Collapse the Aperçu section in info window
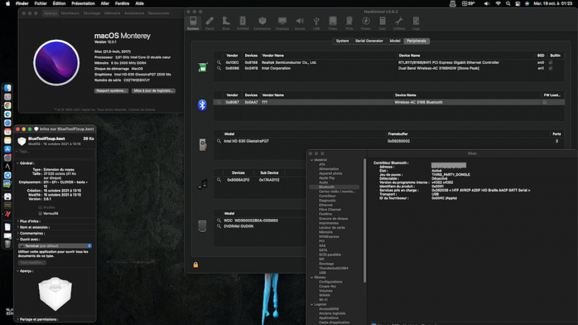The height and width of the screenshot is (325, 578). [x=18, y=271]
